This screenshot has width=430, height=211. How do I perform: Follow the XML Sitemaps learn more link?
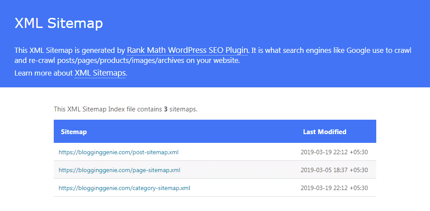point(101,73)
